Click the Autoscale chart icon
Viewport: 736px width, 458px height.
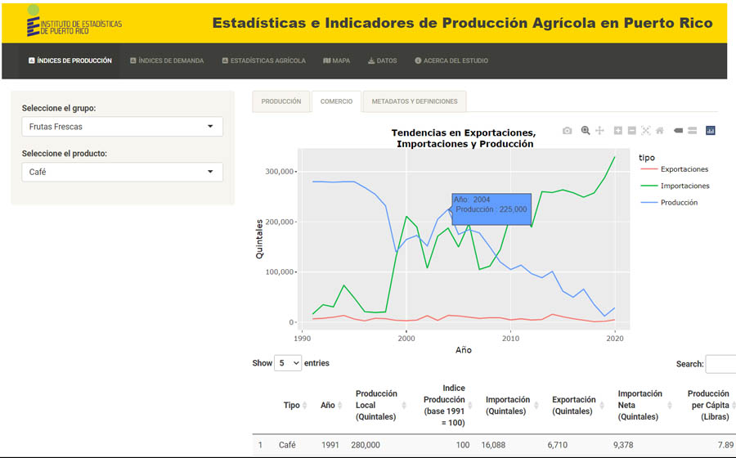click(645, 131)
